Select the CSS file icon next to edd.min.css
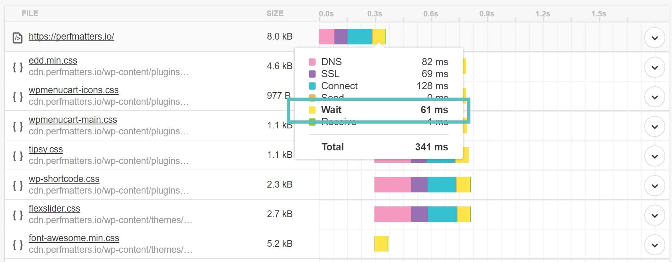The width and height of the screenshot is (672, 262). tap(18, 66)
